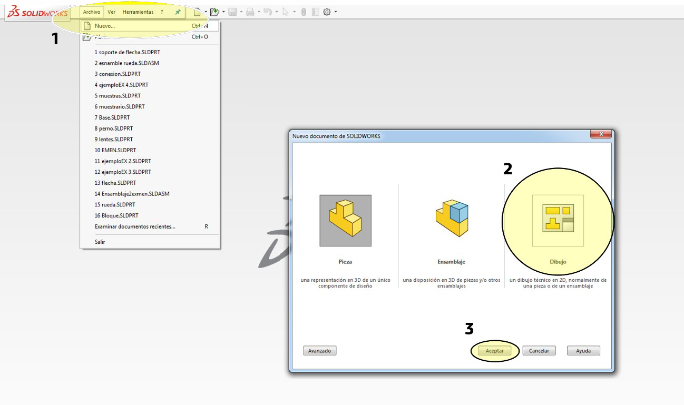
Task: Select the Ensamblaje assembly template icon
Action: tap(452, 218)
